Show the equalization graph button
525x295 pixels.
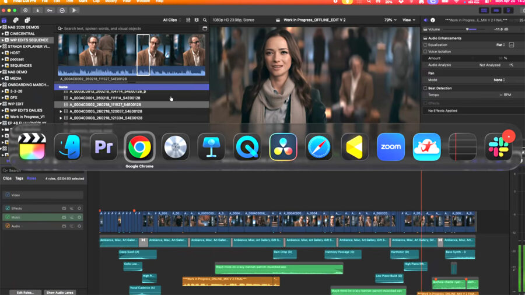[x=511, y=45]
